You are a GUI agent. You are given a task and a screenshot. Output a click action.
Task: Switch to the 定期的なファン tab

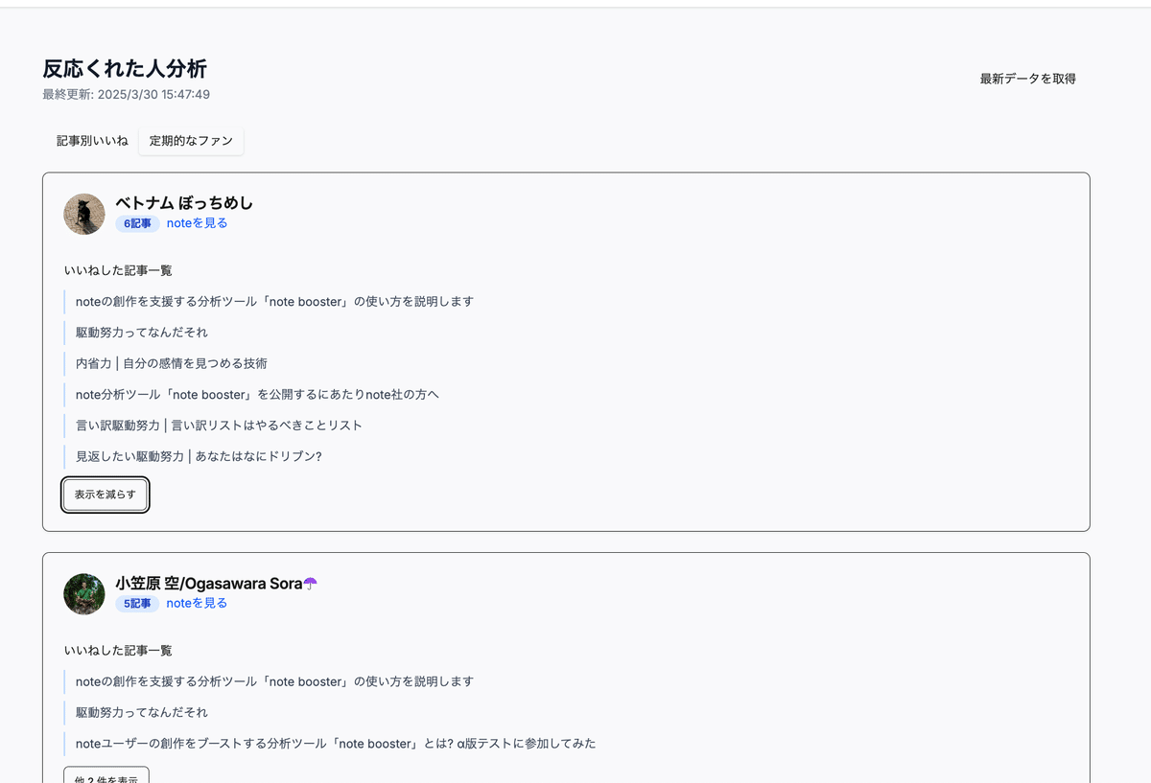[x=191, y=140]
